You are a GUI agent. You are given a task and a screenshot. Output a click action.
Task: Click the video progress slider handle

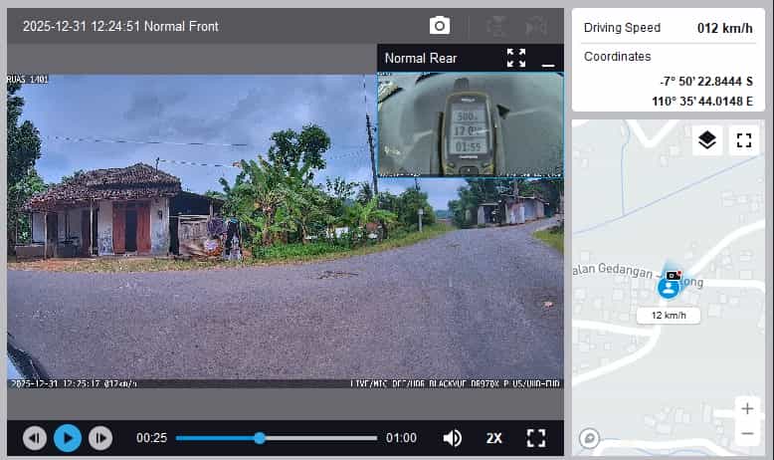tap(260, 438)
